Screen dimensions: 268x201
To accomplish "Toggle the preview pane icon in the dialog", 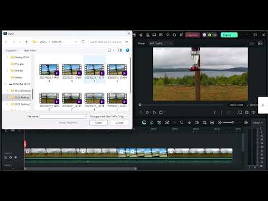I will click(x=120, y=50).
